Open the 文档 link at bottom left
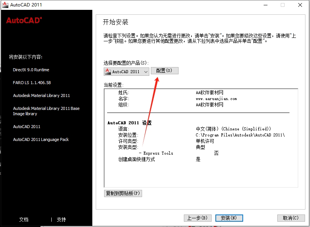The width and height of the screenshot is (310, 227). click(x=24, y=219)
